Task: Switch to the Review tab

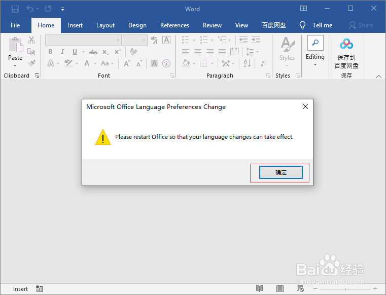Action: pos(212,25)
